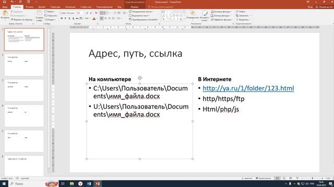Click the Sign in (Вход) button
The height and width of the screenshot is (187, 334).
(x=310, y=7)
